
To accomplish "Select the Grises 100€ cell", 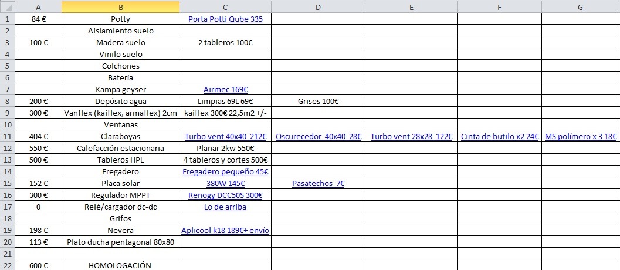I will tap(318, 101).
